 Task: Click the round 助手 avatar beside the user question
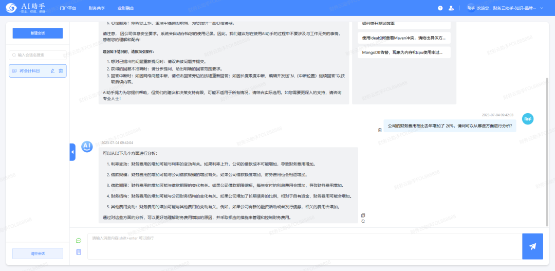click(x=528, y=119)
